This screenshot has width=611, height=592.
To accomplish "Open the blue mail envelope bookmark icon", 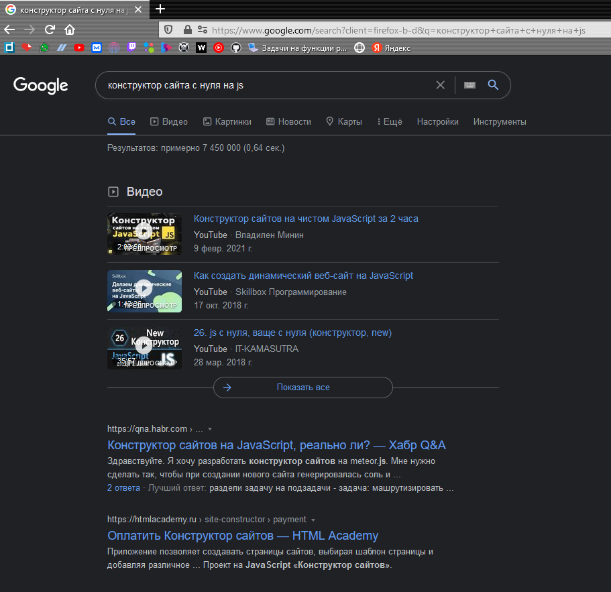I will pos(97,48).
